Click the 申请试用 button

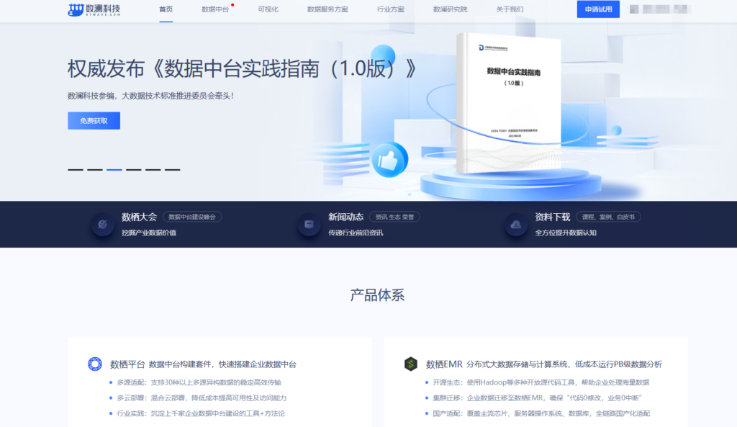(597, 9)
